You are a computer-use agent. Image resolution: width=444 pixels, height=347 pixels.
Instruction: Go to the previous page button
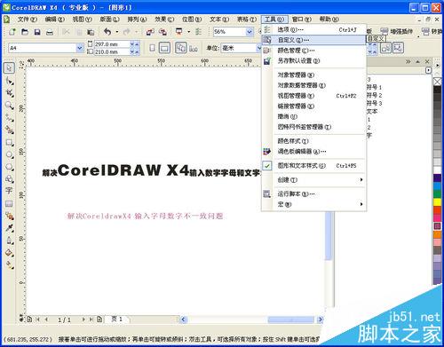pyautogui.click(x=46, y=319)
